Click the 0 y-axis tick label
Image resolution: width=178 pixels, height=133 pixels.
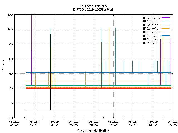click(12, 103)
